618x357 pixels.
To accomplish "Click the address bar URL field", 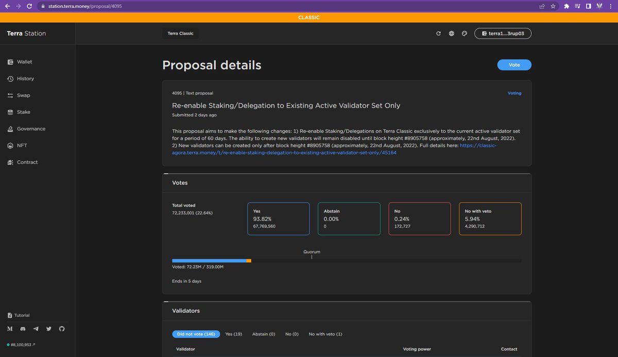I will coord(288,6).
